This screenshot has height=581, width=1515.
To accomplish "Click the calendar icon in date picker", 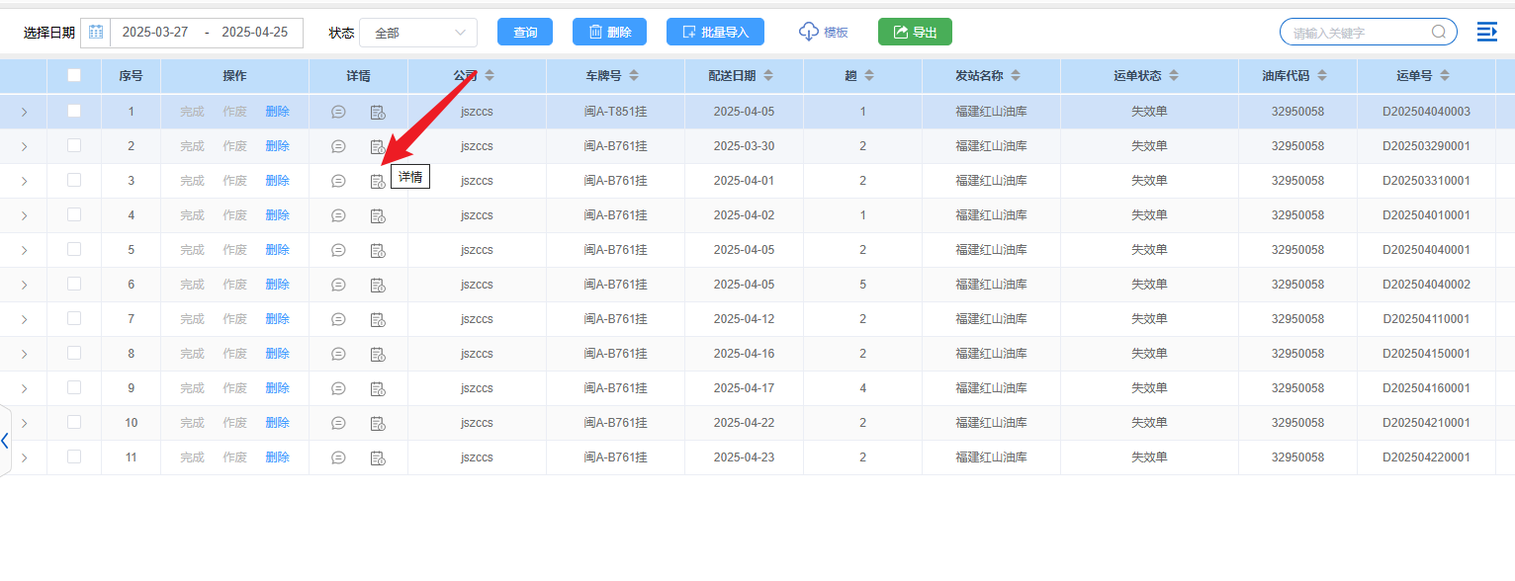I will (x=96, y=33).
